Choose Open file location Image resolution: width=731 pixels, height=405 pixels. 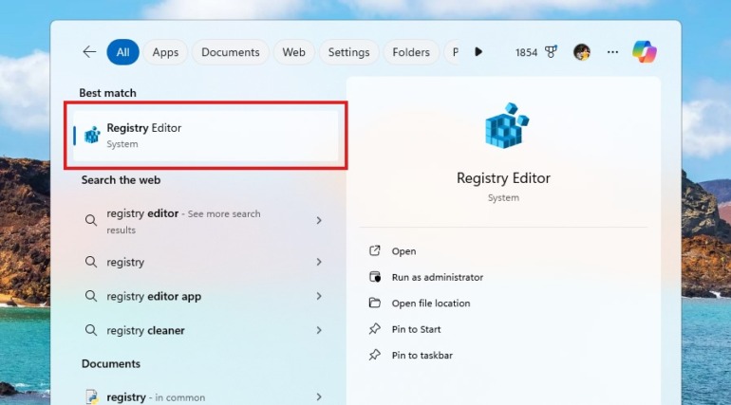[x=431, y=304]
